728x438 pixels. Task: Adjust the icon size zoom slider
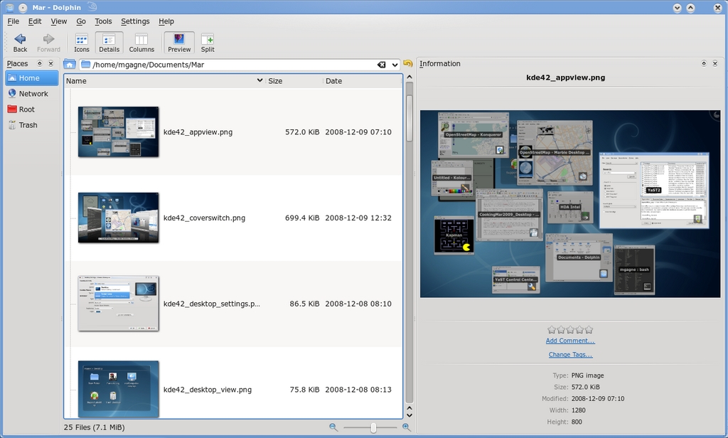pos(373,427)
